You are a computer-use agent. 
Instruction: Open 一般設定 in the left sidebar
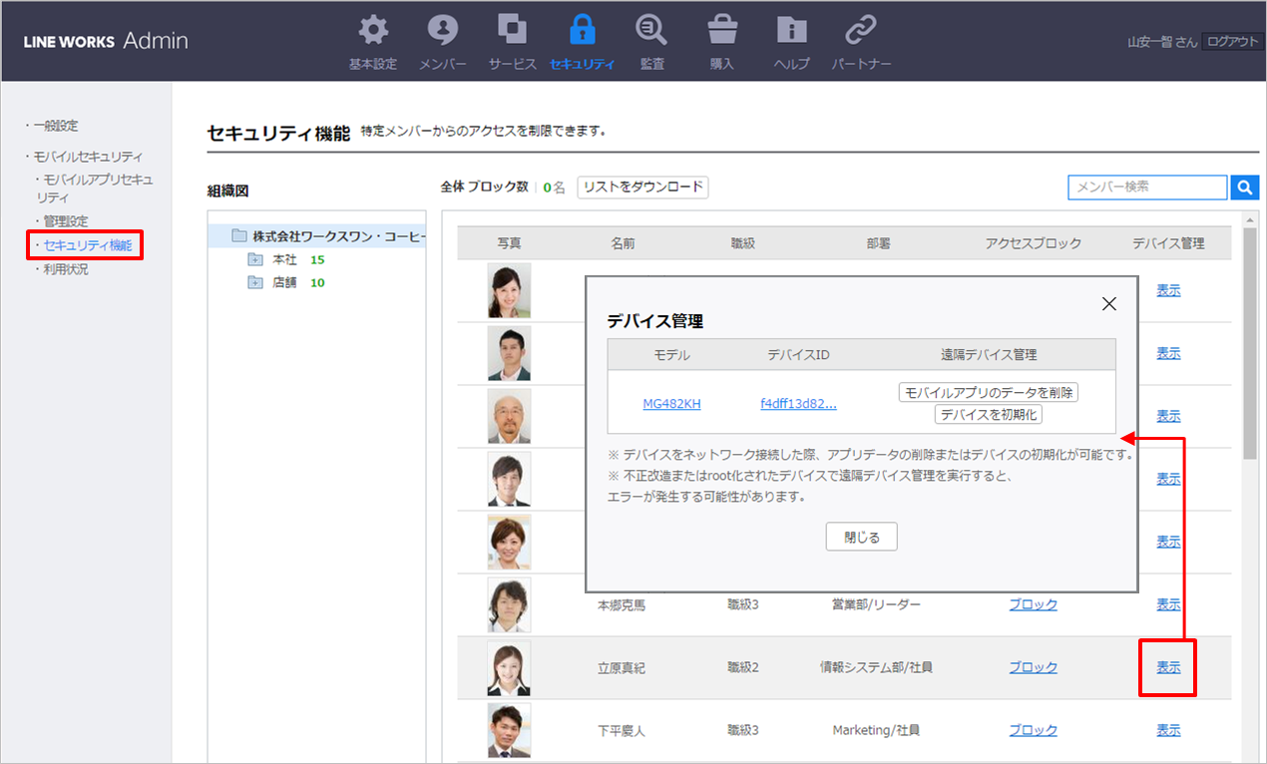pyautogui.click(x=56, y=126)
